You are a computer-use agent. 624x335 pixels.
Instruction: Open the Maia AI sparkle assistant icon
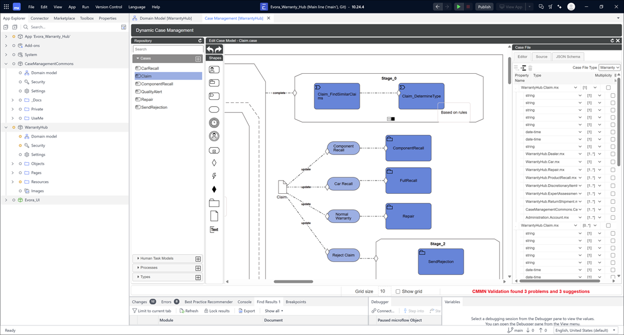[x=559, y=7]
